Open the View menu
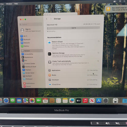Screen dimensions: 127x127 [x=2, y=4]
